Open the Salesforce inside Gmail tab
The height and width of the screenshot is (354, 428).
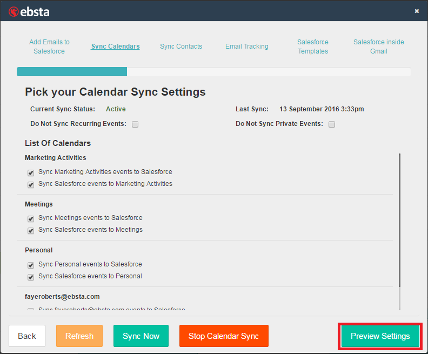378,46
